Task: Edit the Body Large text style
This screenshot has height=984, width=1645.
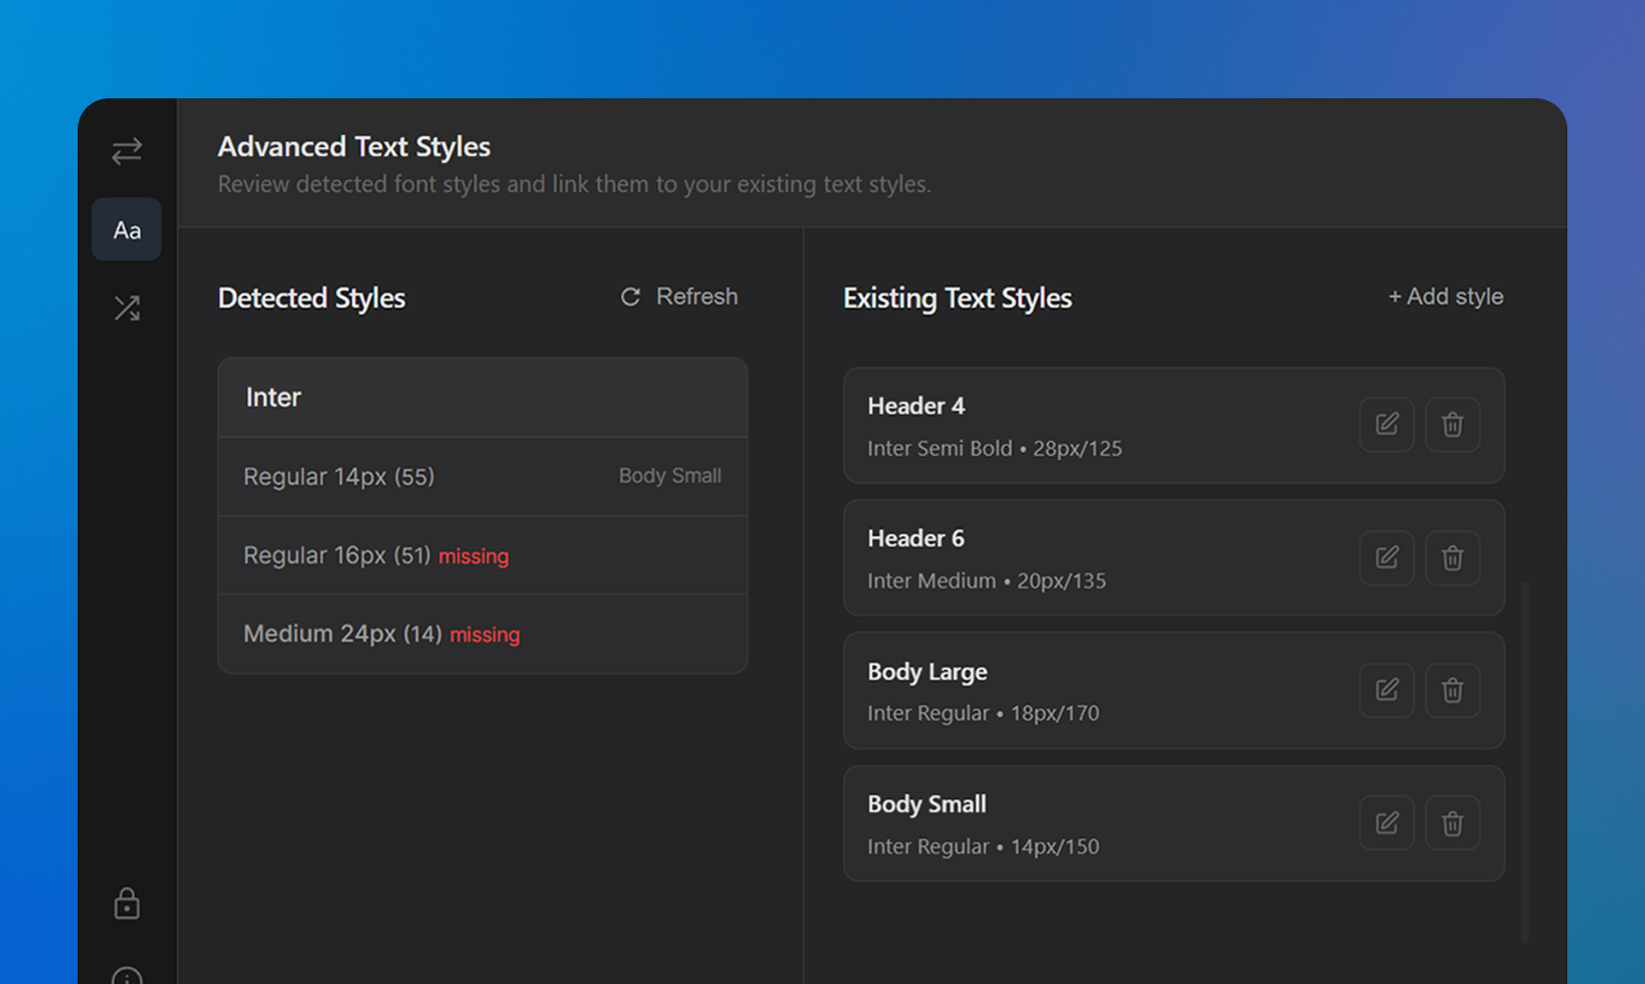Action: pyautogui.click(x=1387, y=690)
